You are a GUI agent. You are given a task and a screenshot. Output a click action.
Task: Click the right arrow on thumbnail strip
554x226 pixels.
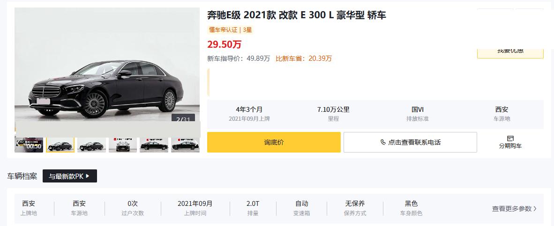click(x=196, y=145)
